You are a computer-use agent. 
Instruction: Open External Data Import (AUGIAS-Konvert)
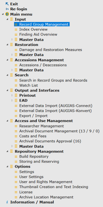click(56, 111)
